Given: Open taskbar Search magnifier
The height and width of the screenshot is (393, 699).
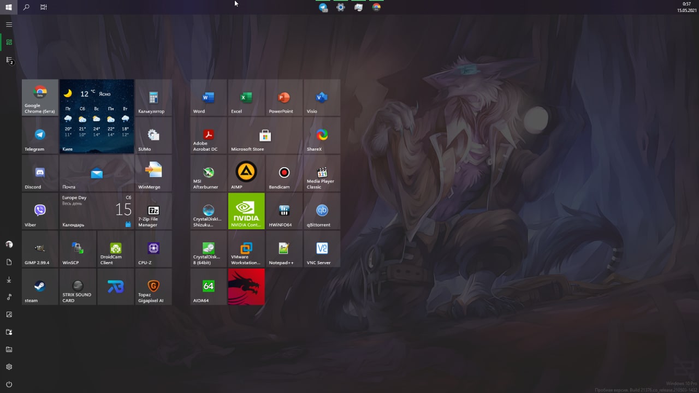Looking at the screenshot, I should [x=26, y=7].
